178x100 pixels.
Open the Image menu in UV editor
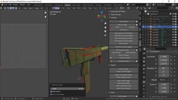(36, 8)
